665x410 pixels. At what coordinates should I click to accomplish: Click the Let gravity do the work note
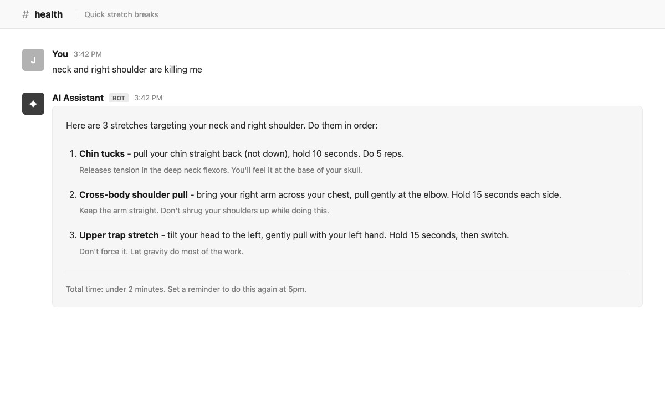click(x=161, y=252)
